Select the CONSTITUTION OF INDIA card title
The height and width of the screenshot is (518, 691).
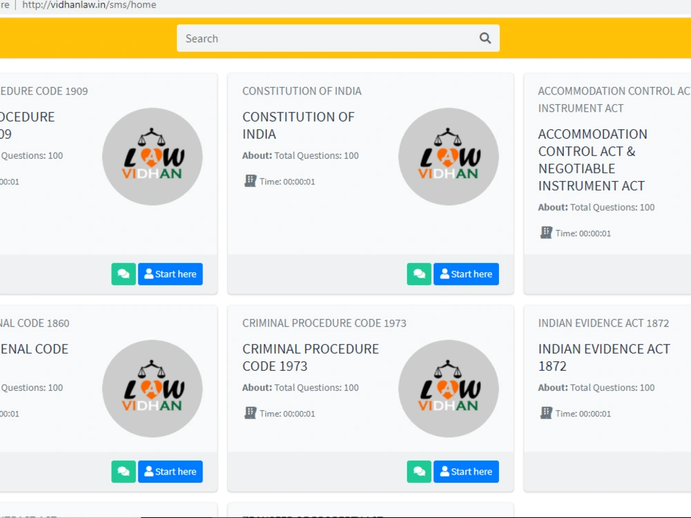tap(299, 125)
